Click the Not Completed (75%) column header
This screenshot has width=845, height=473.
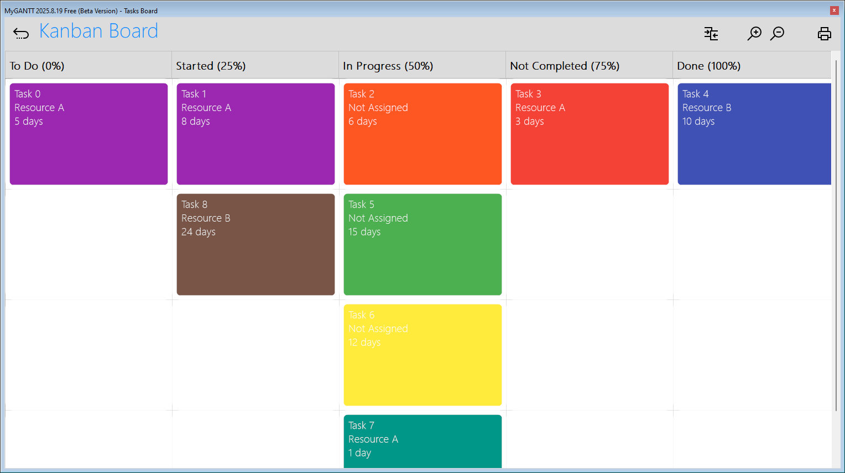coord(590,65)
